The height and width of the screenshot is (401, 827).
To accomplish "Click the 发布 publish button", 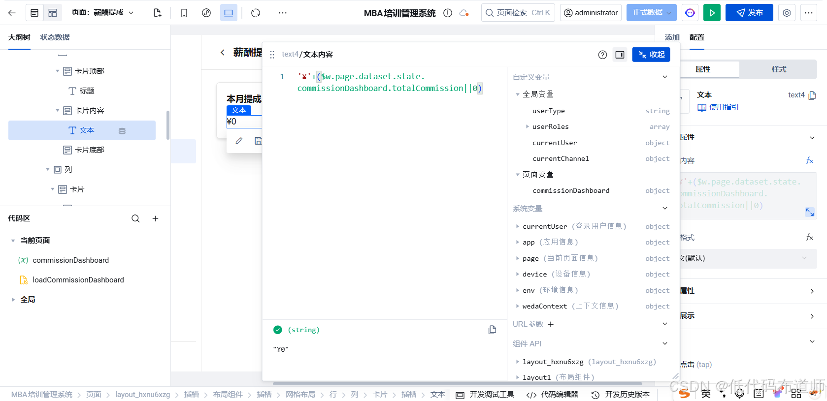I will [x=749, y=13].
